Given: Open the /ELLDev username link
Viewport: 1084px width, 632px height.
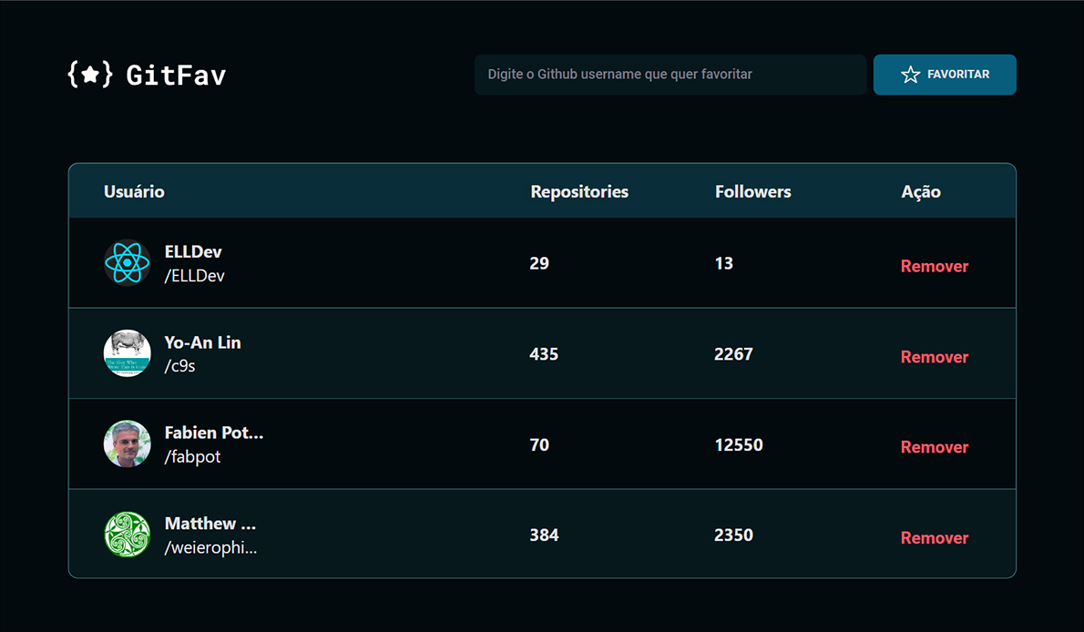Looking at the screenshot, I should click(x=194, y=276).
